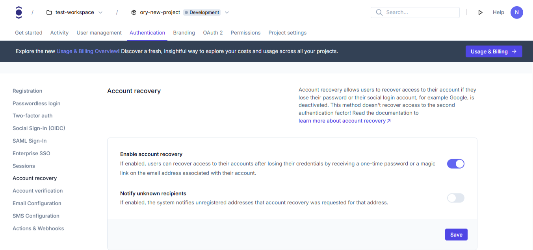Click the Development environment badge
This screenshot has width=533, height=250.
202,12
